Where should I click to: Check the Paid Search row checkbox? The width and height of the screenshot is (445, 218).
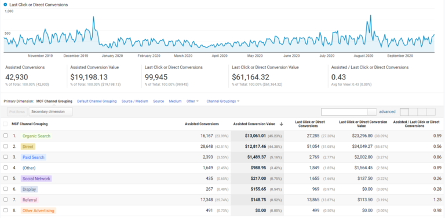click(5, 157)
